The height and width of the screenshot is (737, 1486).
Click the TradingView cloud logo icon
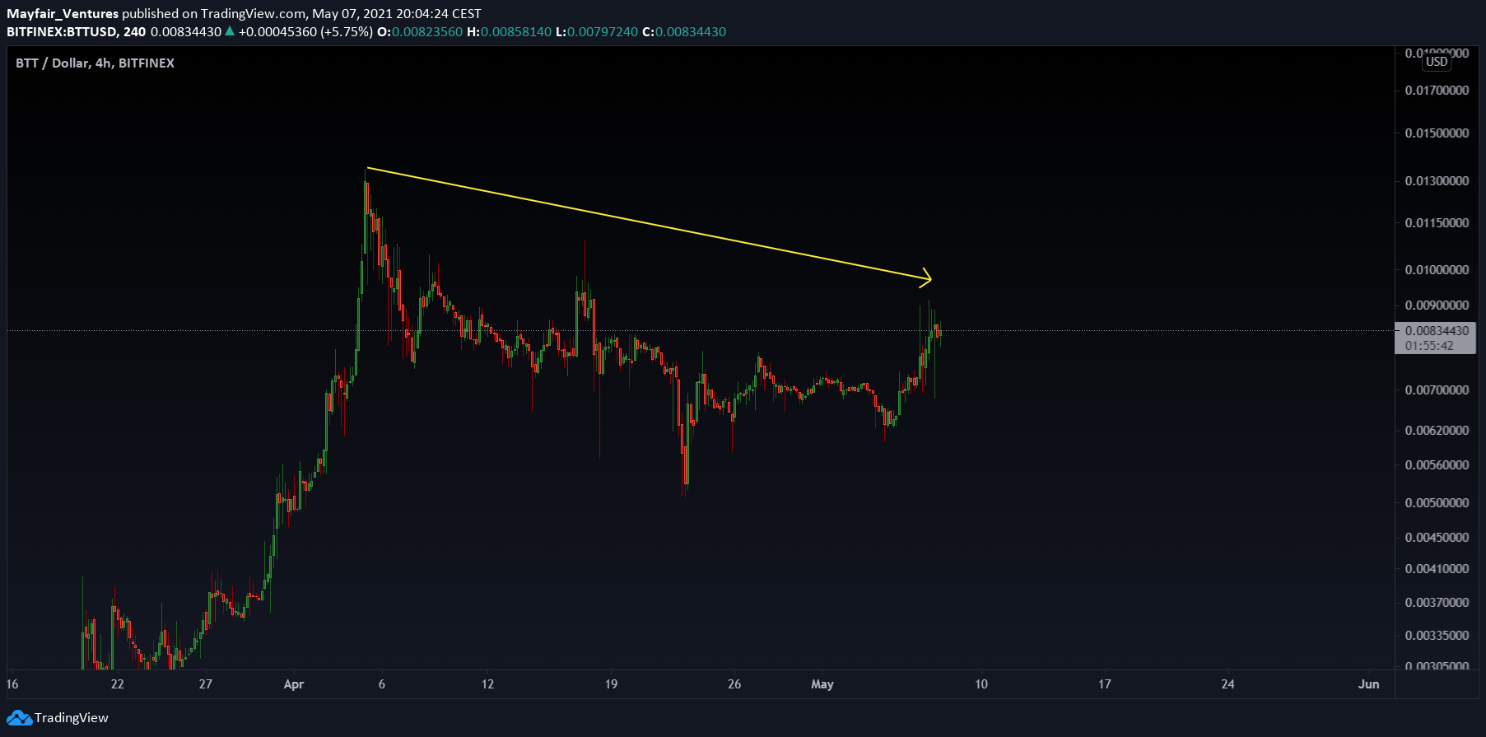point(19,718)
